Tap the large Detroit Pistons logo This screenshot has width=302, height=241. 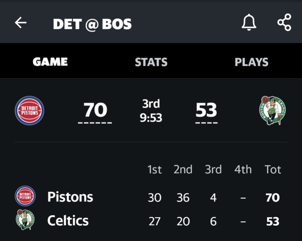[x=29, y=111]
